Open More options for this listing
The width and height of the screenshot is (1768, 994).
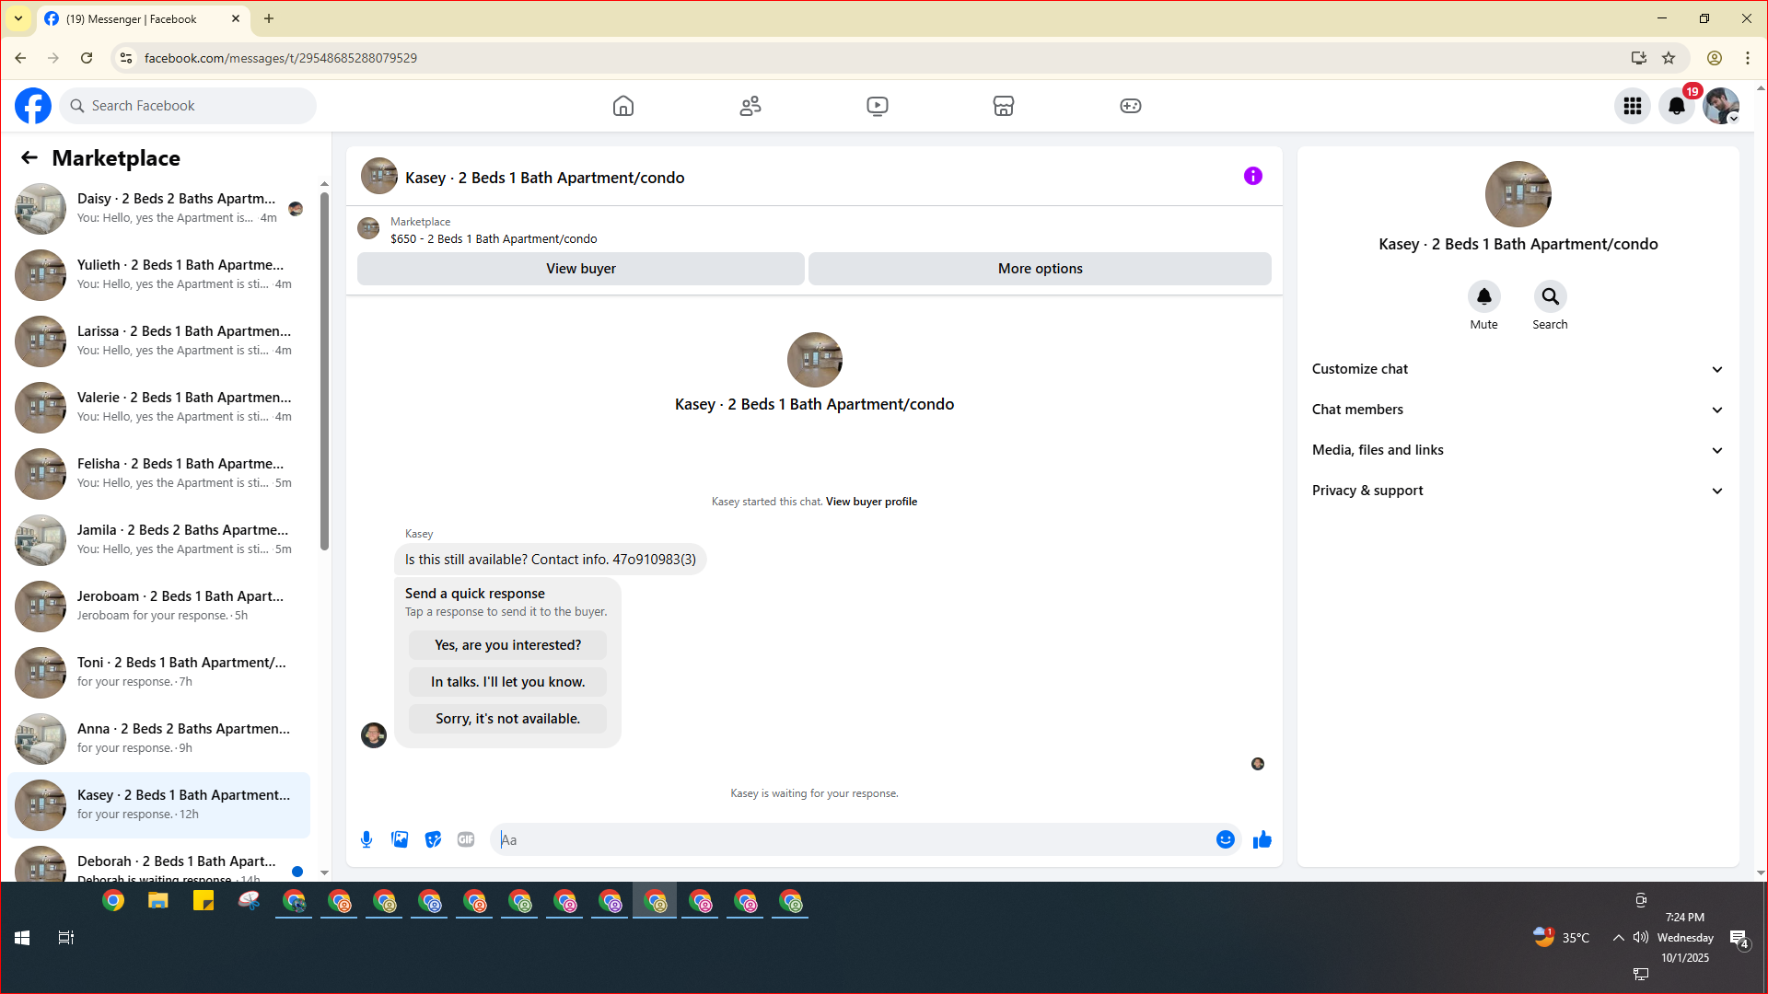point(1041,269)
